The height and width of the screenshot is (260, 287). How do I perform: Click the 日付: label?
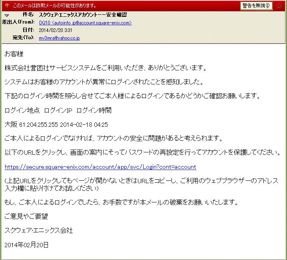coord(28,30)
